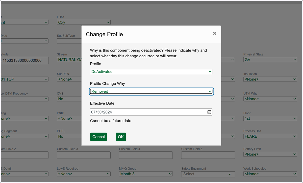Click the 'Profile Change Why' label
The image size is (303, 183).
coord(108,84)
